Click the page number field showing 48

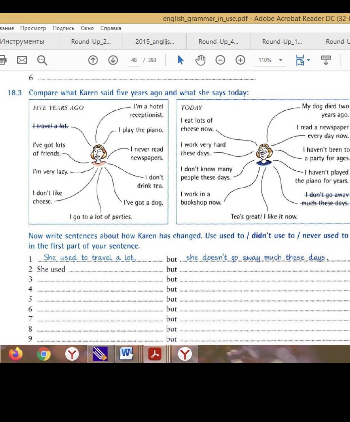134,60
